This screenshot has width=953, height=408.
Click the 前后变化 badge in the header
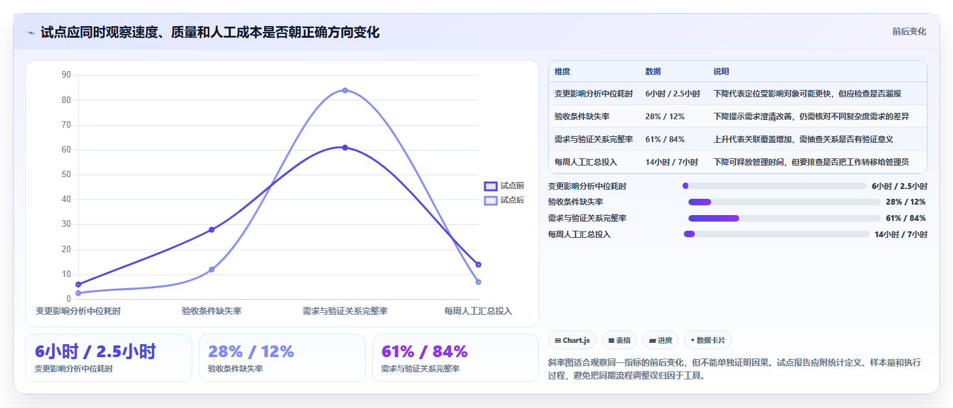[909, 31]
